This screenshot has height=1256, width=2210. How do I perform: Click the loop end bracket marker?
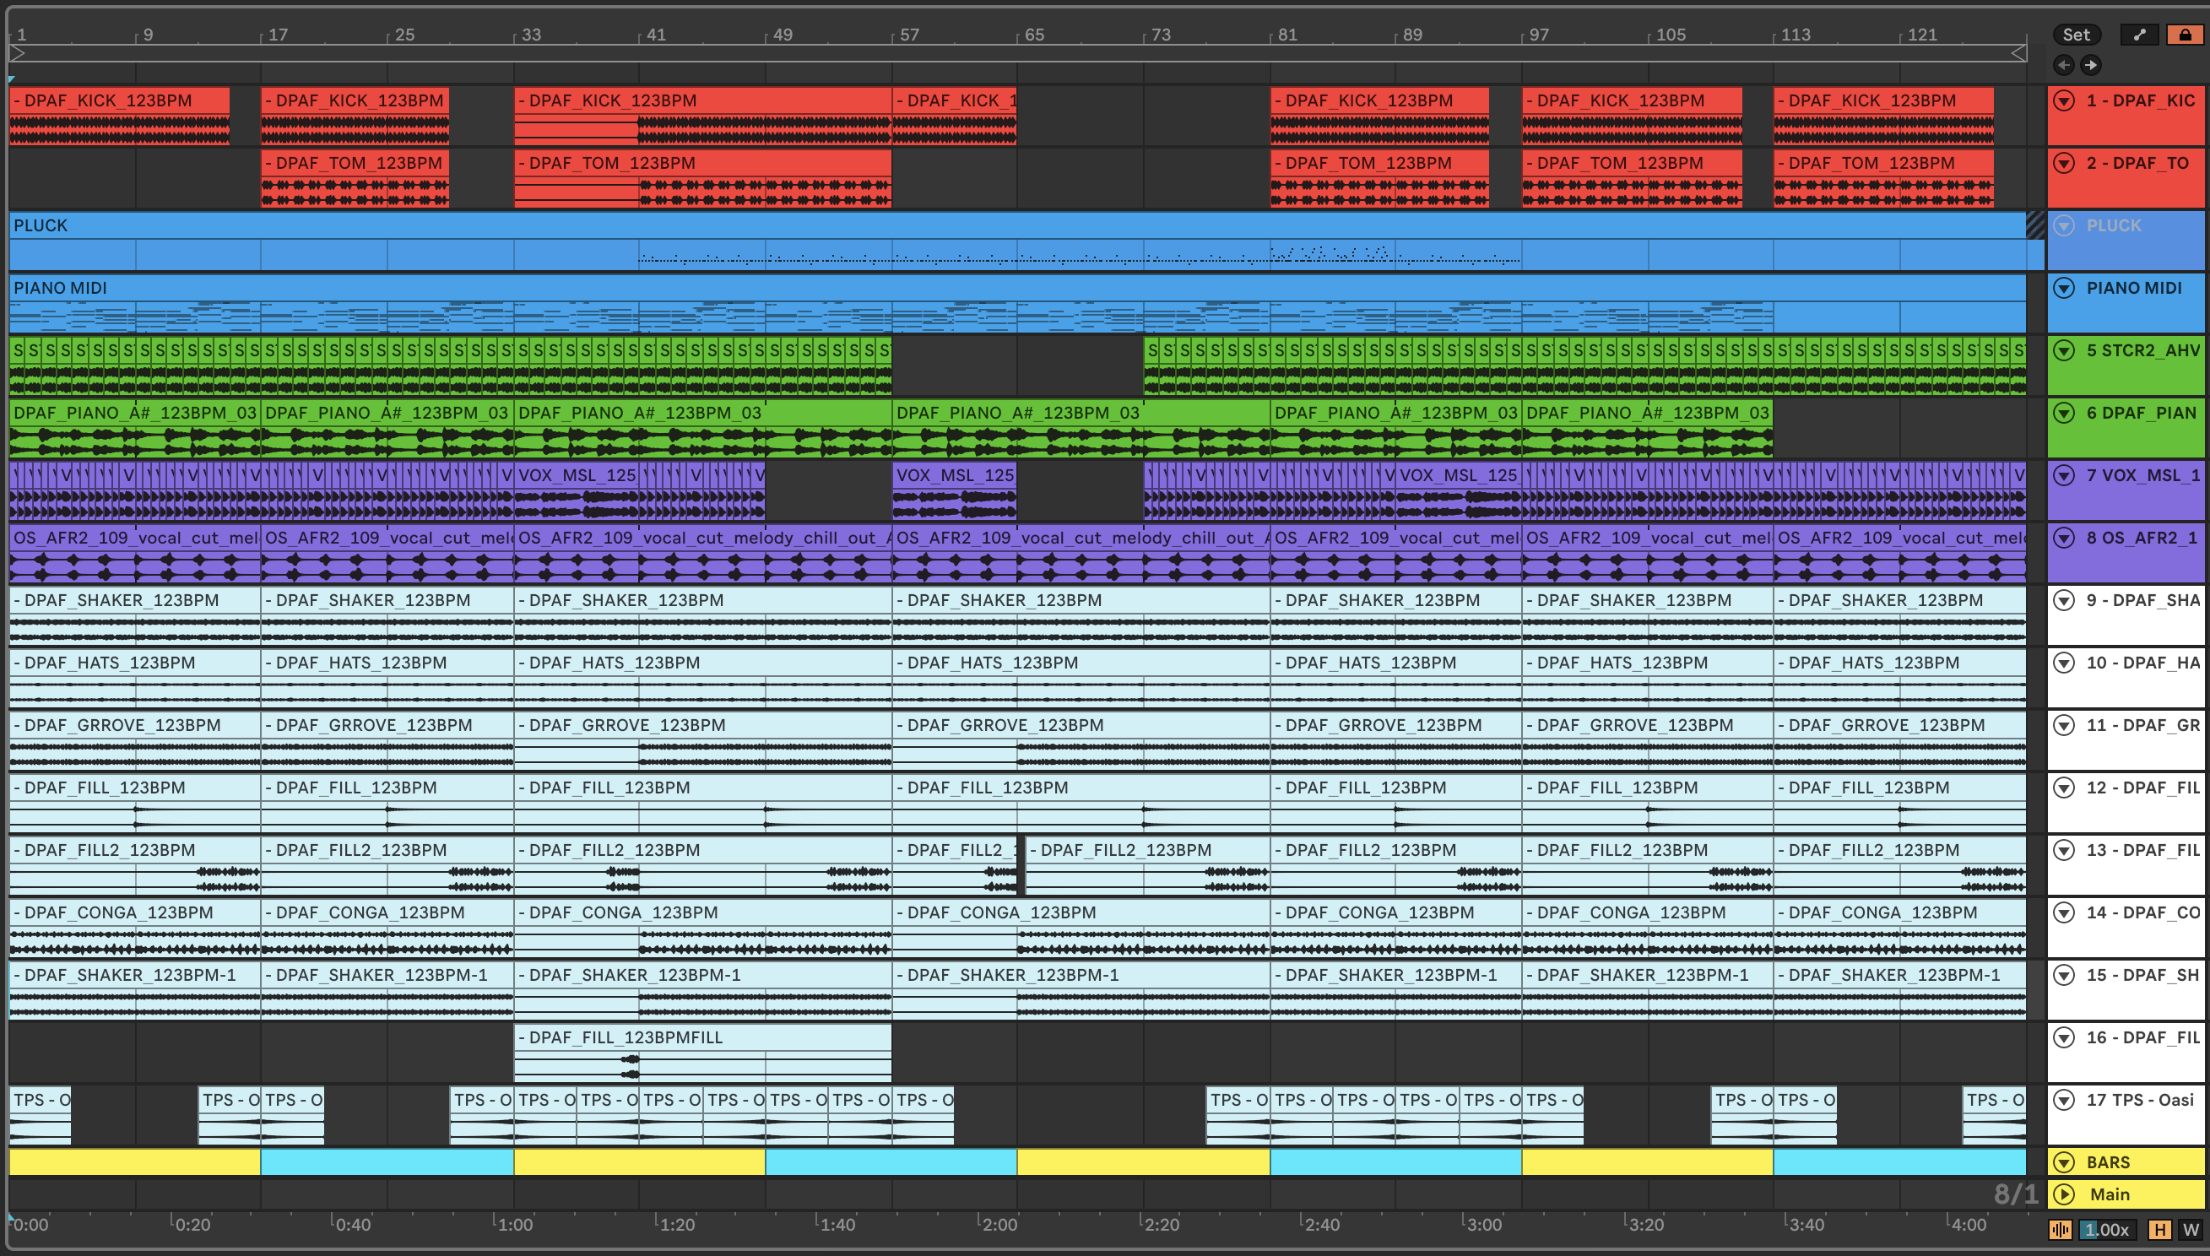2018,53
